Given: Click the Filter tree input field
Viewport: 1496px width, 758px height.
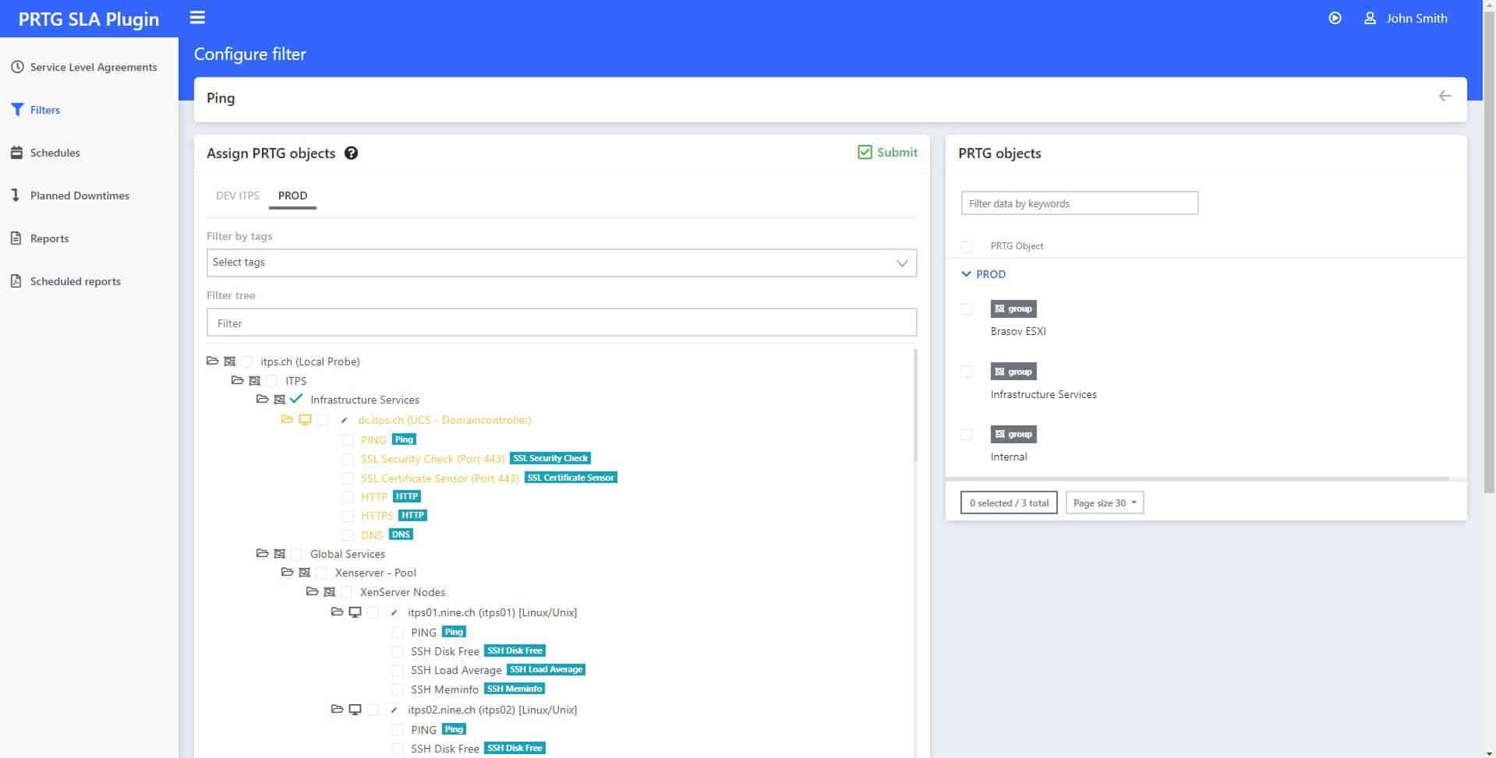Looking at the screenshot, I should point(561,323).
